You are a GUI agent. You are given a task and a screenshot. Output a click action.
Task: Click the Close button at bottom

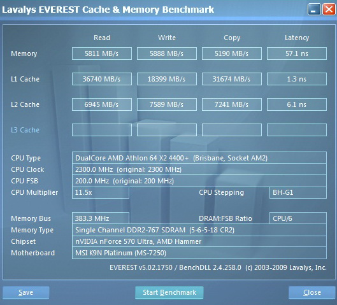coord(312,292)
